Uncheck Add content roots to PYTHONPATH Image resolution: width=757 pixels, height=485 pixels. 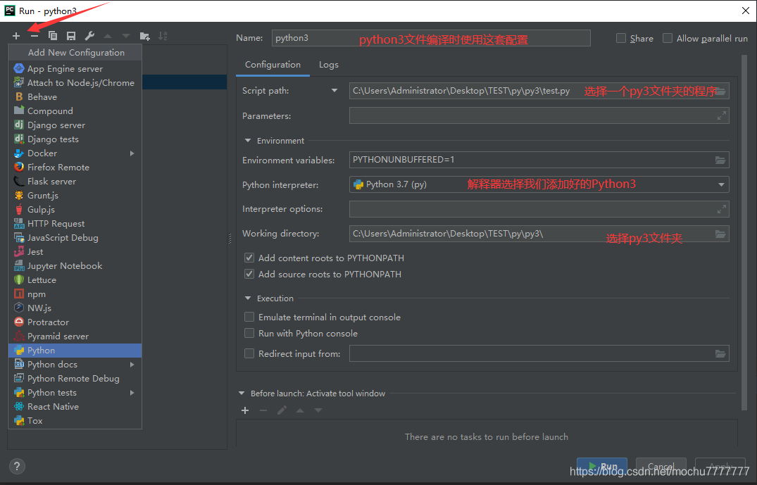click(x=249, y=258)
